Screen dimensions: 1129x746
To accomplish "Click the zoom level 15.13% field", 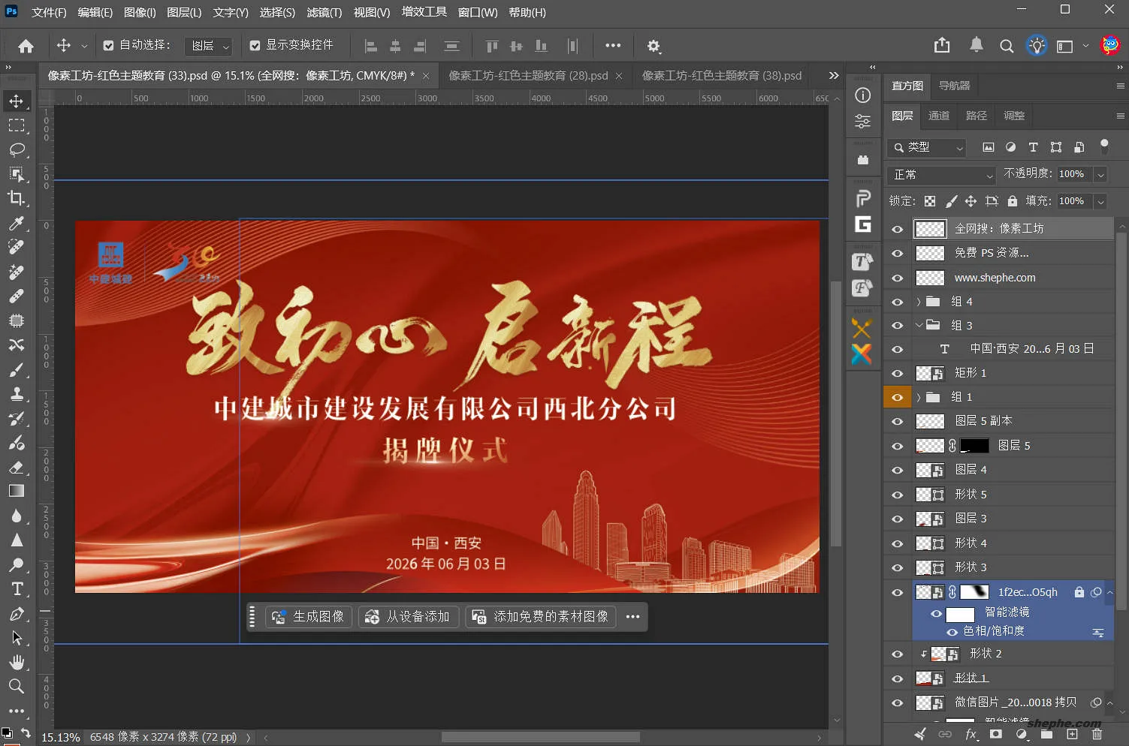I will (61, 738).
